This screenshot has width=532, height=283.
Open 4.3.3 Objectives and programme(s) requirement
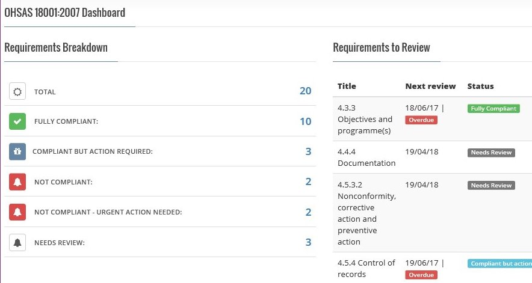click(x=365, y=120)
